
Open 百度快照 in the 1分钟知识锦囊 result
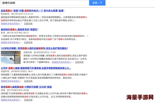click(79, 62)
